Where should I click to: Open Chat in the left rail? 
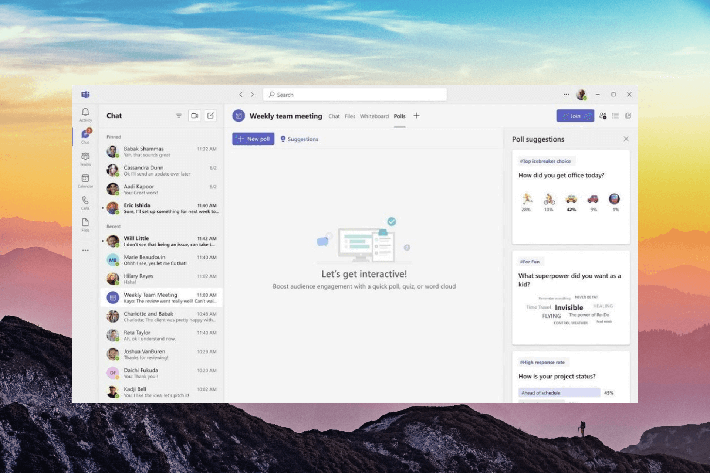85,137
